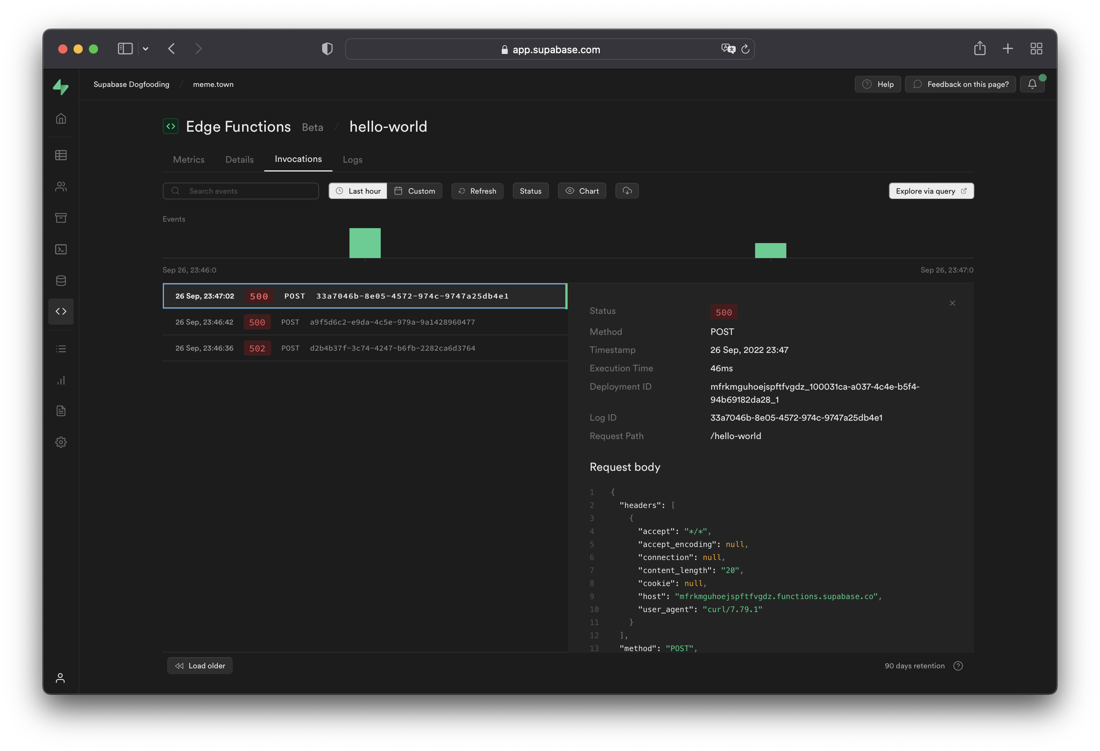The height and width of the screenshot is (751, 1100).
Task: Click the download logs cloud icon
Action: point(627,191)
